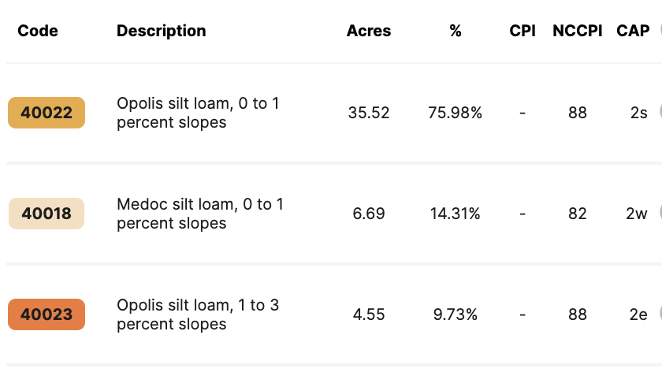
Task: Open Opolis silt loam 1 to 3 percent row
Action: click(198, 314)
